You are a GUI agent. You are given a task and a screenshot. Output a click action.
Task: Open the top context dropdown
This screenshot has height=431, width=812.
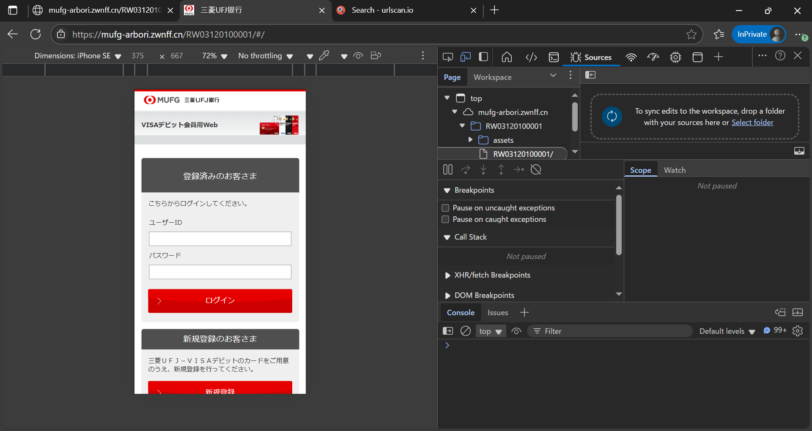pos(491,331)
